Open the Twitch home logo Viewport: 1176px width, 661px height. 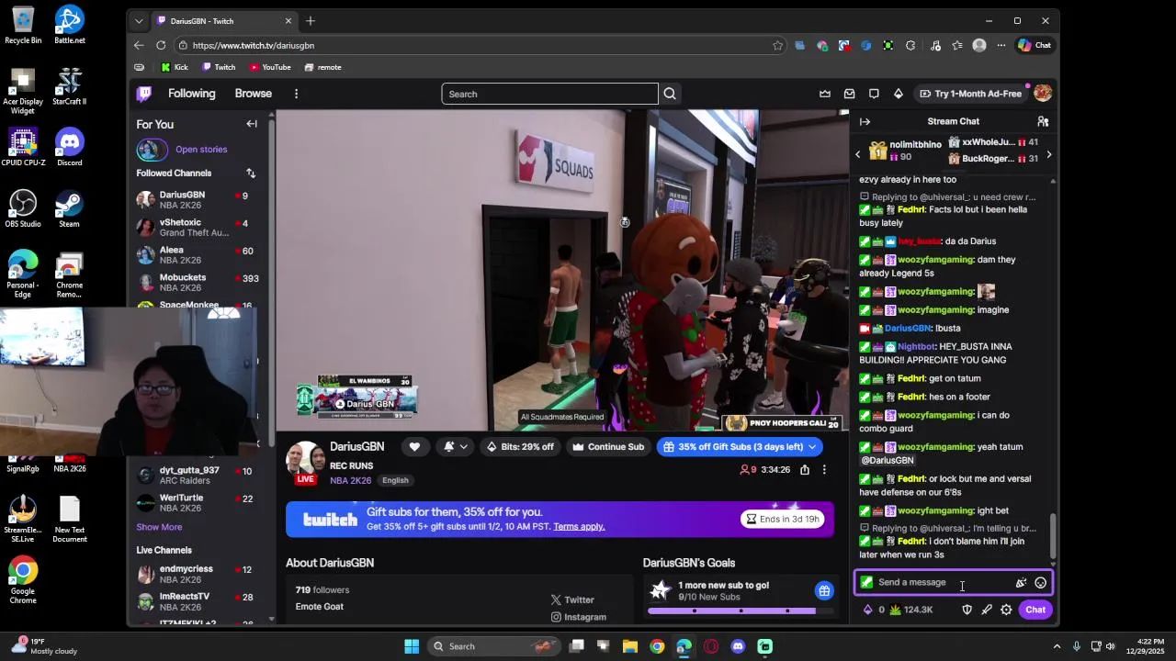pyautogui.click(x=144, y=94)
